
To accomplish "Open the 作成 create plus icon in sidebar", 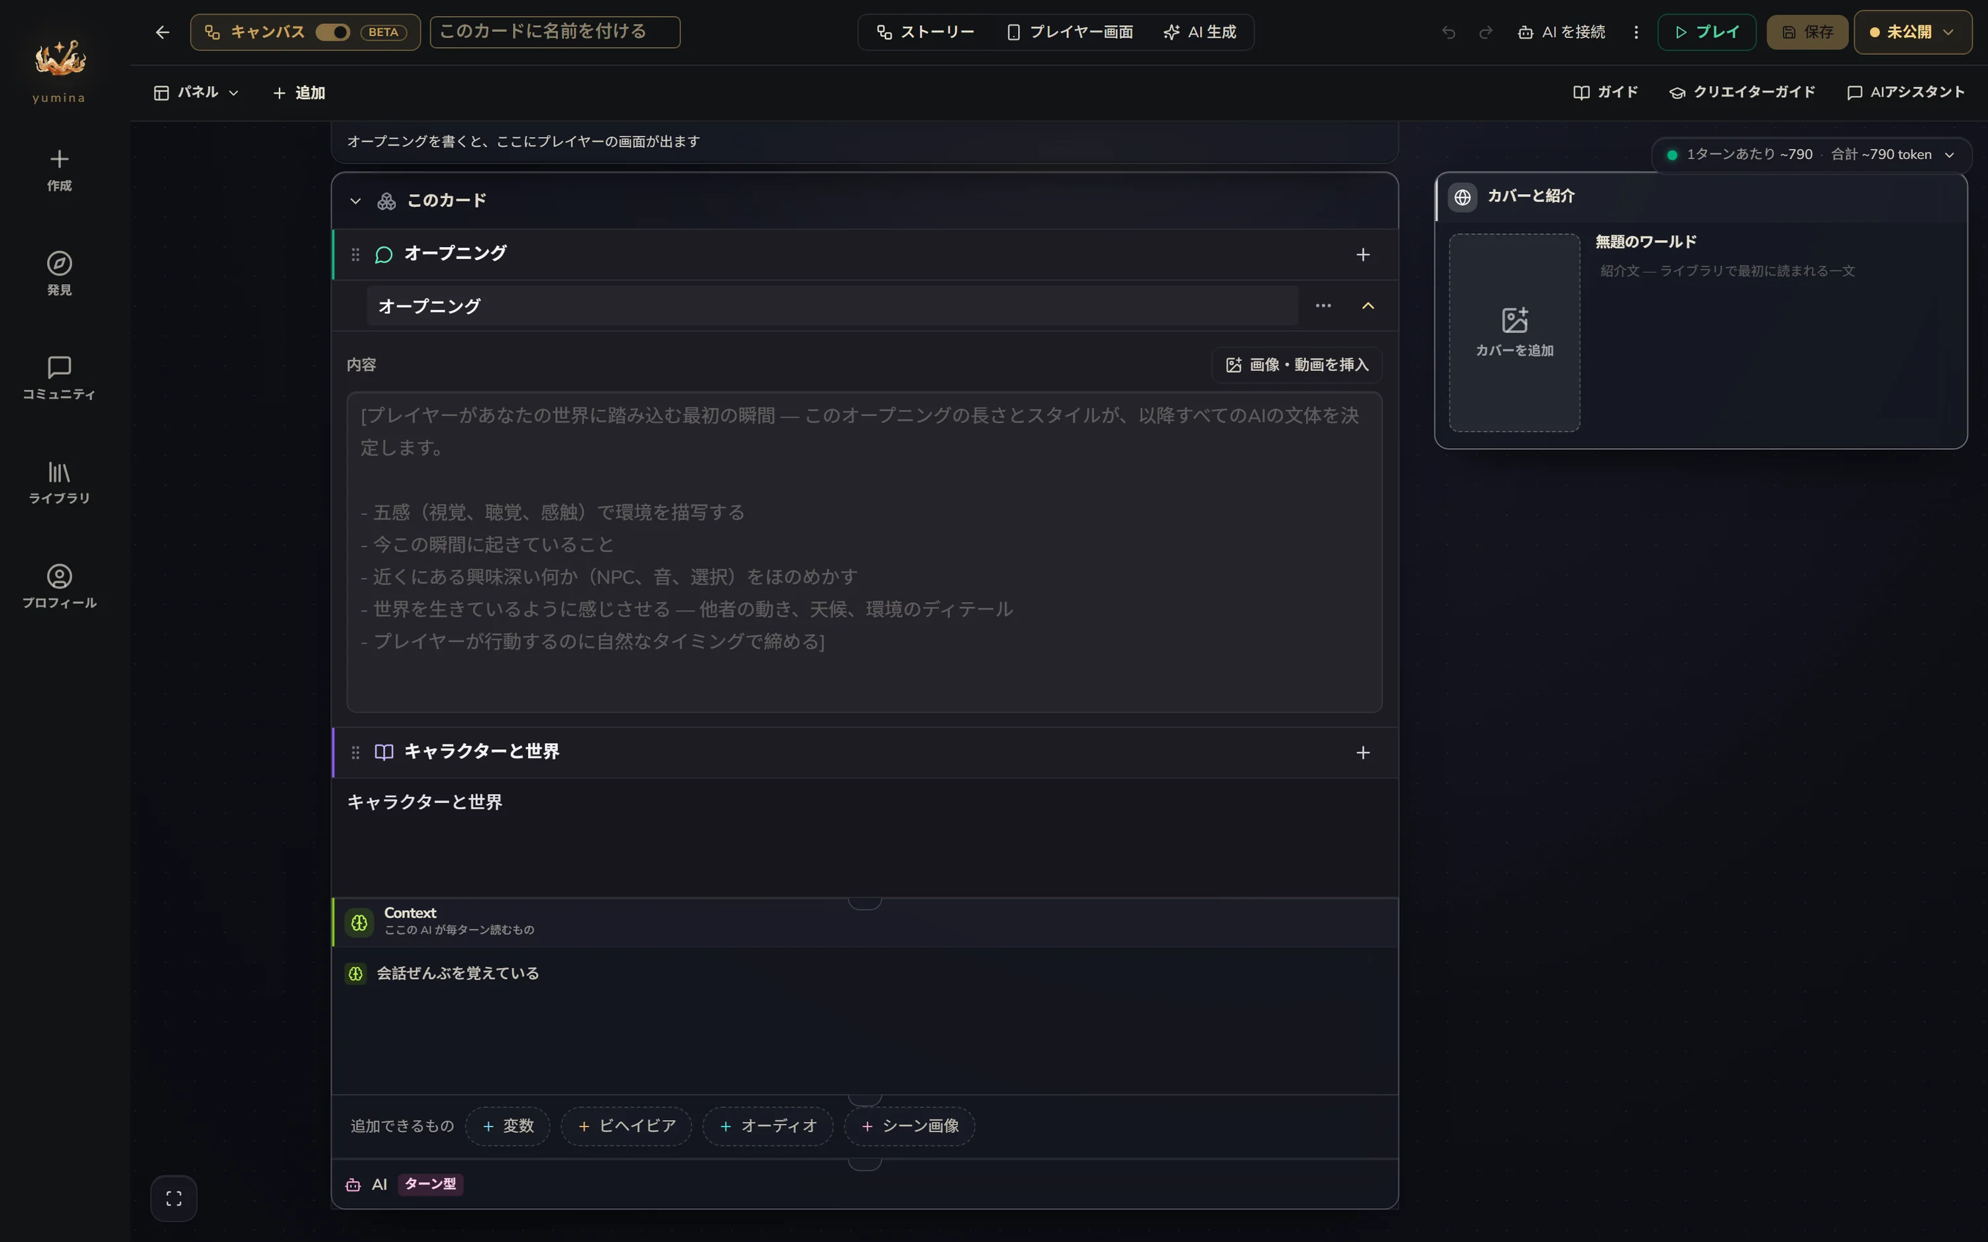I will (59, 158).
